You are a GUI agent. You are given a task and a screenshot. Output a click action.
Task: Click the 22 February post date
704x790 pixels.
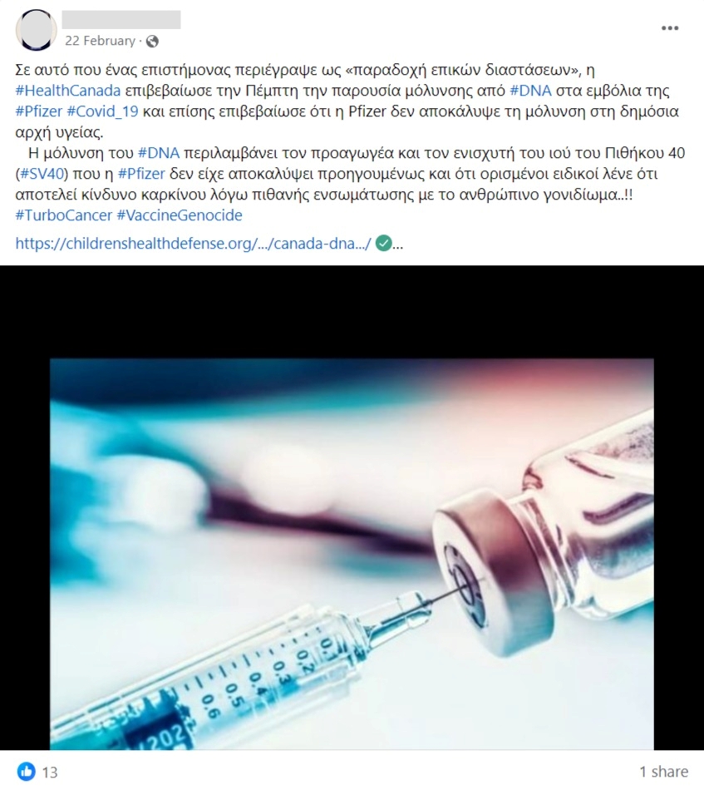[x=101, y=41]
